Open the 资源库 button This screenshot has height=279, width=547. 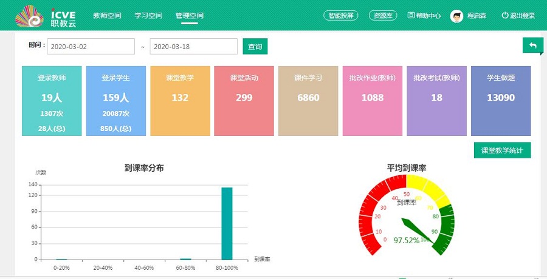click(383, 16)
